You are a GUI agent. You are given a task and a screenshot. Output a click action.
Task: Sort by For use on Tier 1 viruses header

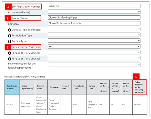coord(104,87)
